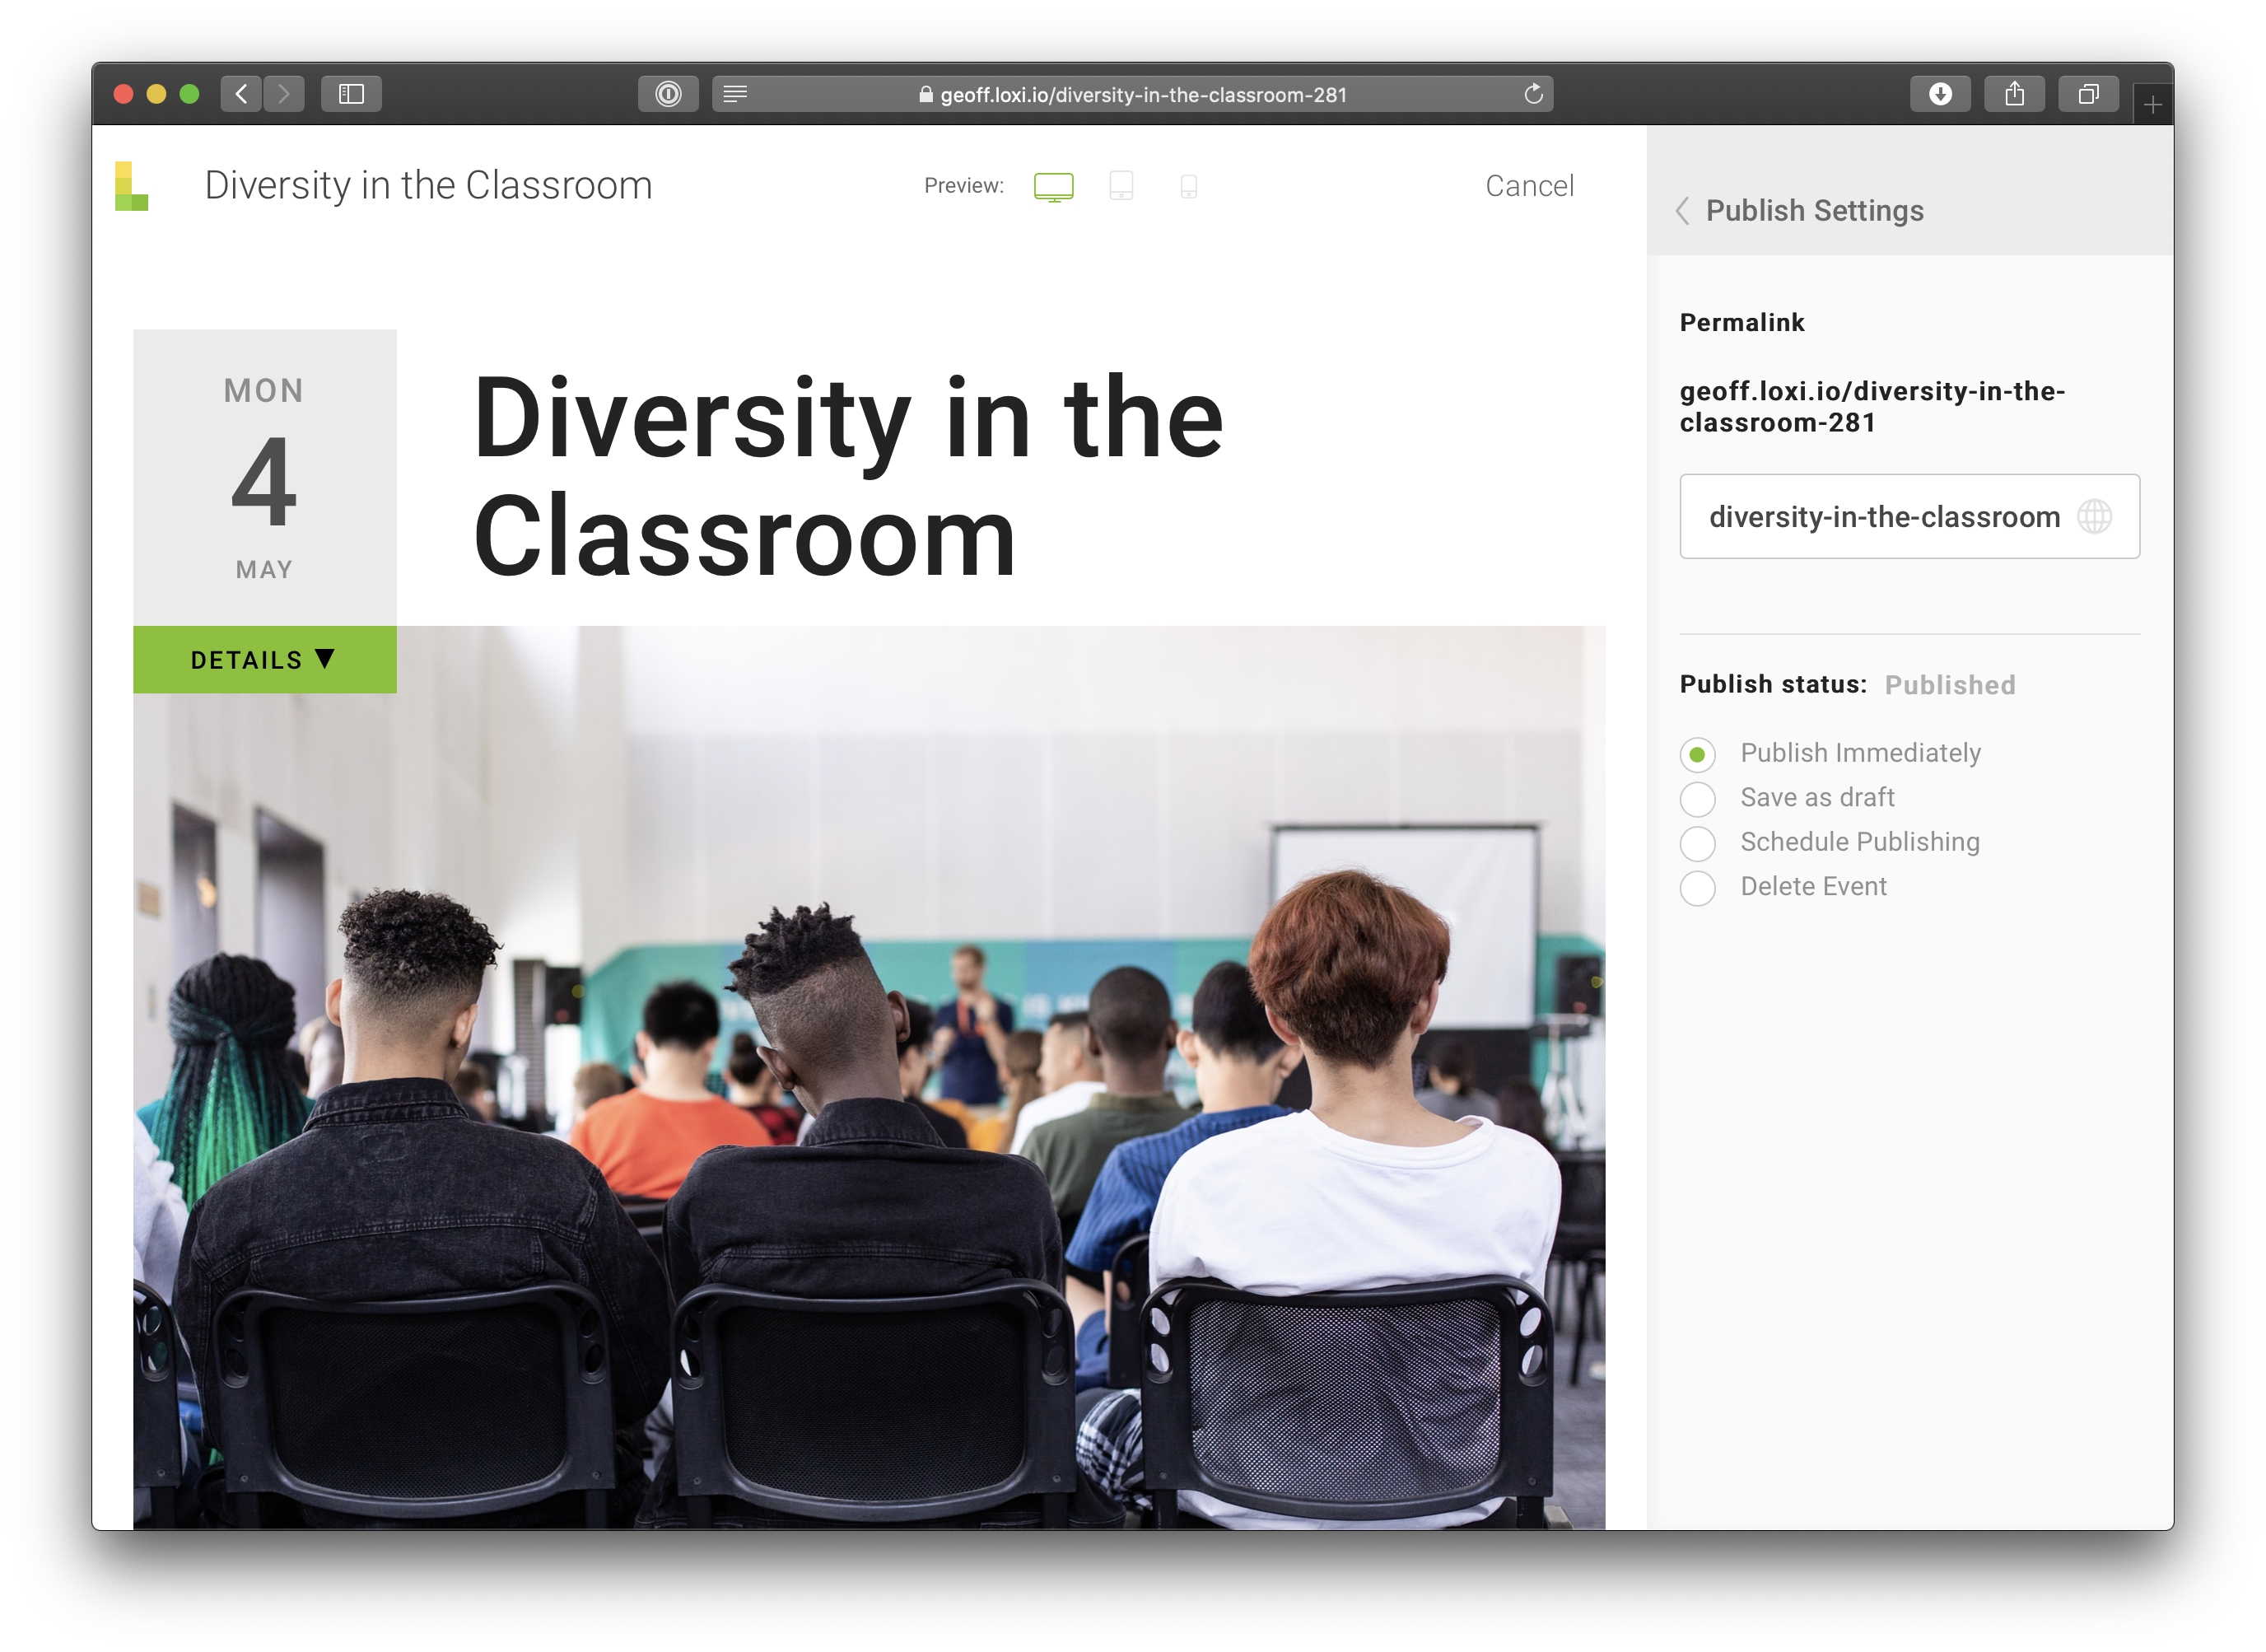Click Safari back navigation button

coord(241,94)
